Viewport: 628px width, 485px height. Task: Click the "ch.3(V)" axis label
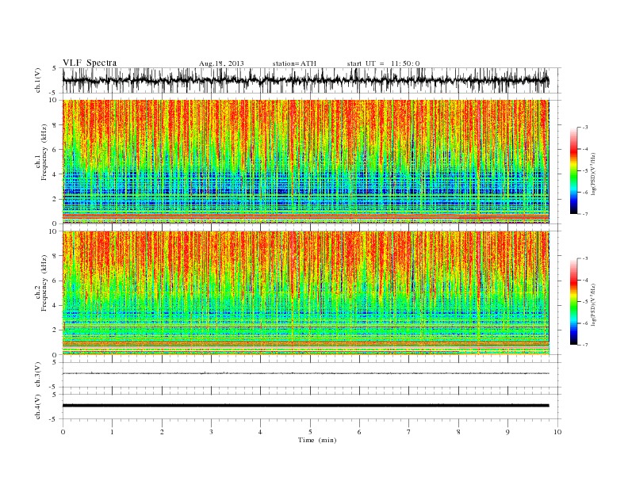(38, 375)
